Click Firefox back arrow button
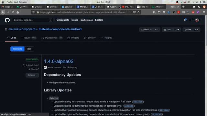 pos(3,12)
